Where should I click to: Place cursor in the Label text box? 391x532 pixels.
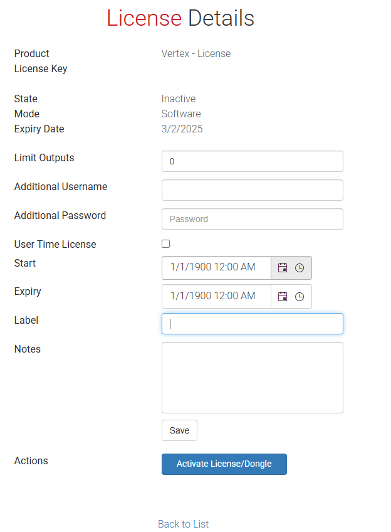[x=252, y=324]
